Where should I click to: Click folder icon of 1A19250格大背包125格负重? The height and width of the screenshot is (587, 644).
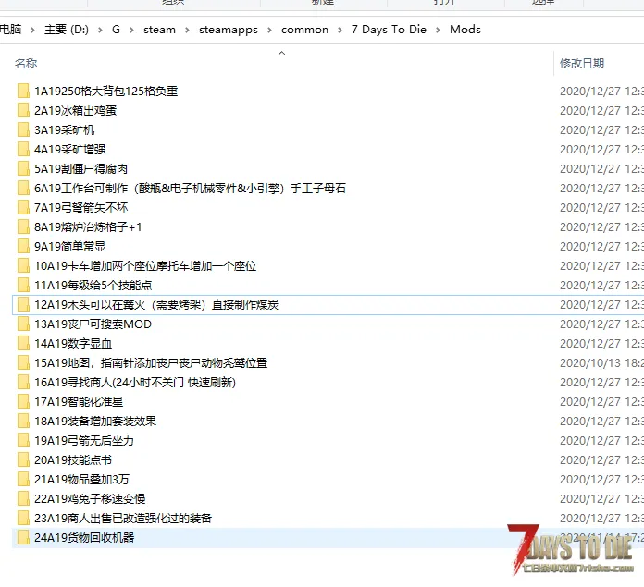click(x=23, y=92)
